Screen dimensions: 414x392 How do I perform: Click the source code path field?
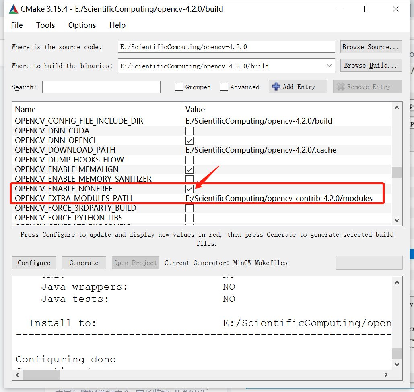226,47
